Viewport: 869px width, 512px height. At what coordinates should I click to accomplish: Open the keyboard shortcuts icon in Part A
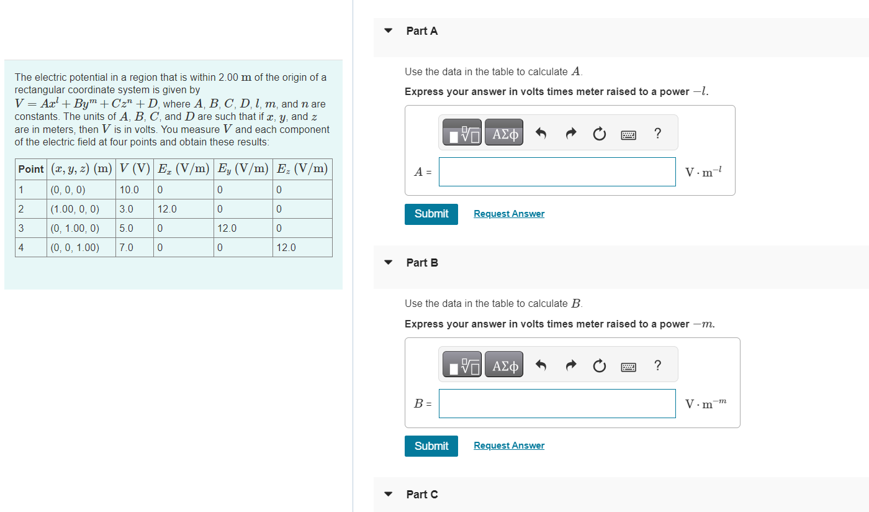coord(628,132)
